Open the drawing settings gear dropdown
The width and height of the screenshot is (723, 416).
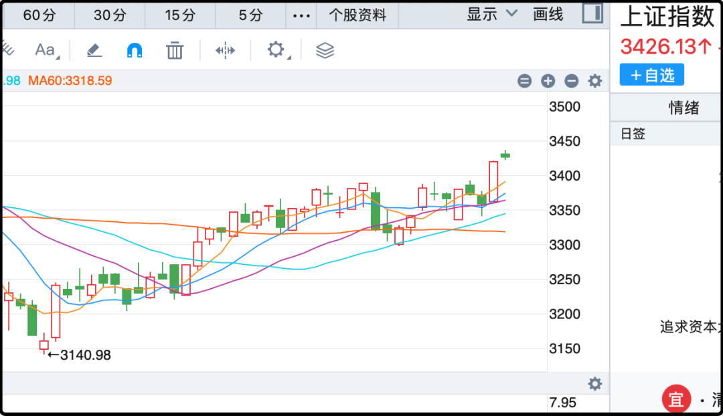276,50
